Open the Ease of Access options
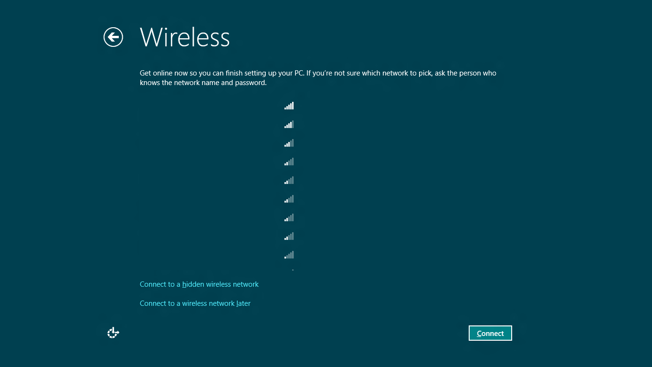652x367 pixels. point(113,333)
